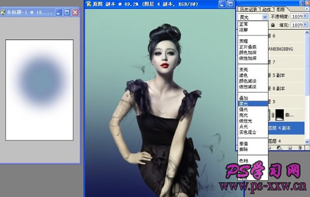Switch to the 动作 actions tab
Image resolution: width=310 pixels, height=197 pixels.
pyautogui.click(x=267, y=9)
